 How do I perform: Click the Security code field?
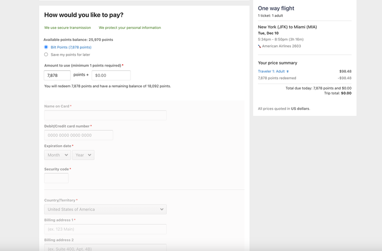click(x=56, y=178)
